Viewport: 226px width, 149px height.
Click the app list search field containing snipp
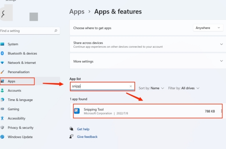(x=103, y=86)
